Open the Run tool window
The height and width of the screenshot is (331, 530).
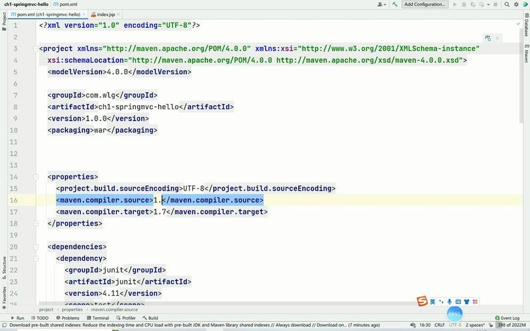pos(17,318)
